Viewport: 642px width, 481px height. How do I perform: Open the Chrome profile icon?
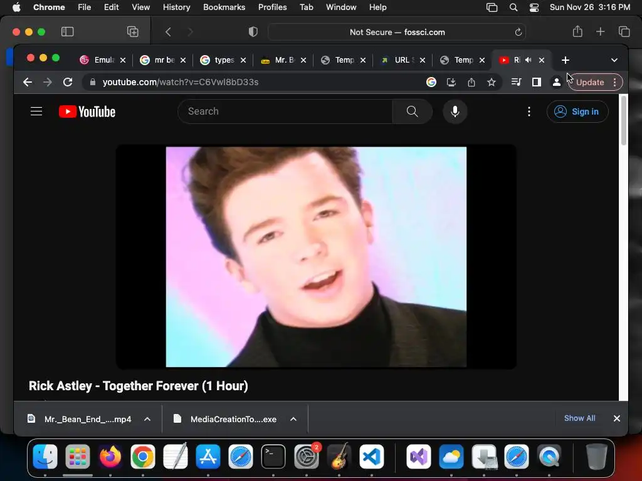coord(557,82)
